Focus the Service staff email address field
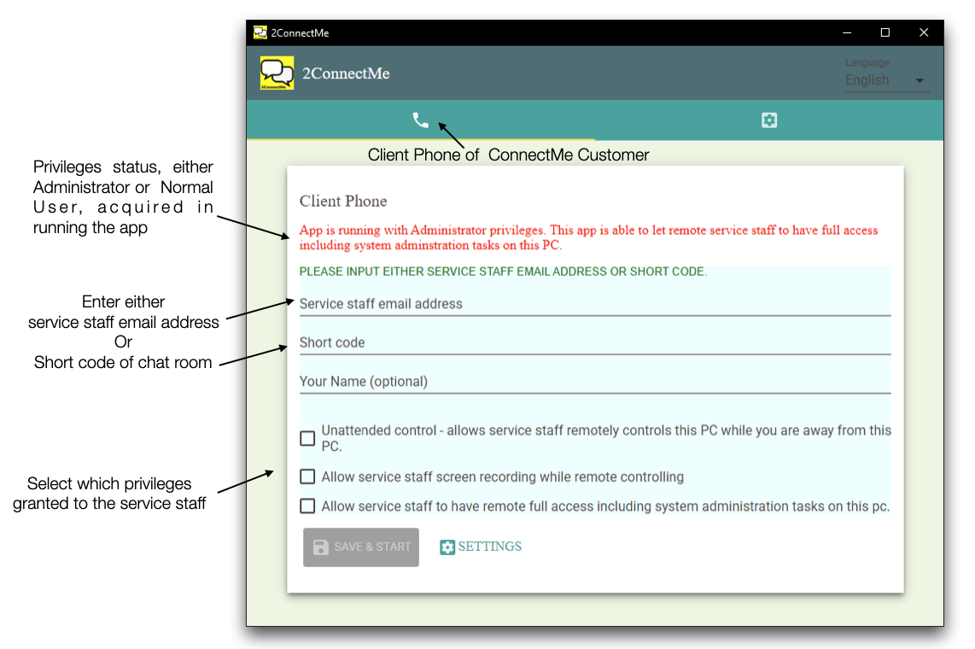 pyautogui.click(x=595, y=304)
